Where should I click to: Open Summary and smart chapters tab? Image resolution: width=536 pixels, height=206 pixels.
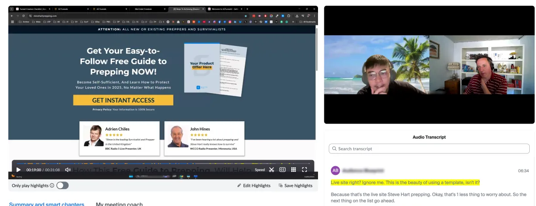coord(47,204)
